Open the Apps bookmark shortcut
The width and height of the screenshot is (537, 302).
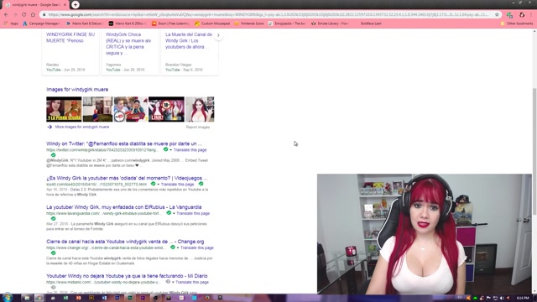pos(11,23)
